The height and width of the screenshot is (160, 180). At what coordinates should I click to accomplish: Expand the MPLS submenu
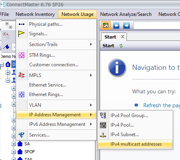point(56,75)
